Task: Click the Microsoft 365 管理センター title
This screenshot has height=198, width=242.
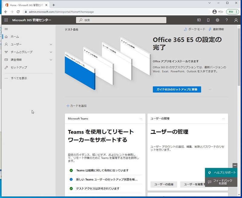Action: (32, 20)
